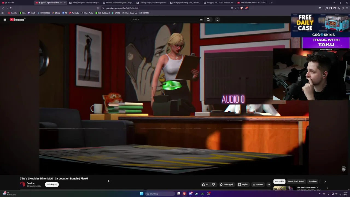This screenshot has width=350, height=197.
Task: Open options for the recommended video
Action: click(327, 188)
